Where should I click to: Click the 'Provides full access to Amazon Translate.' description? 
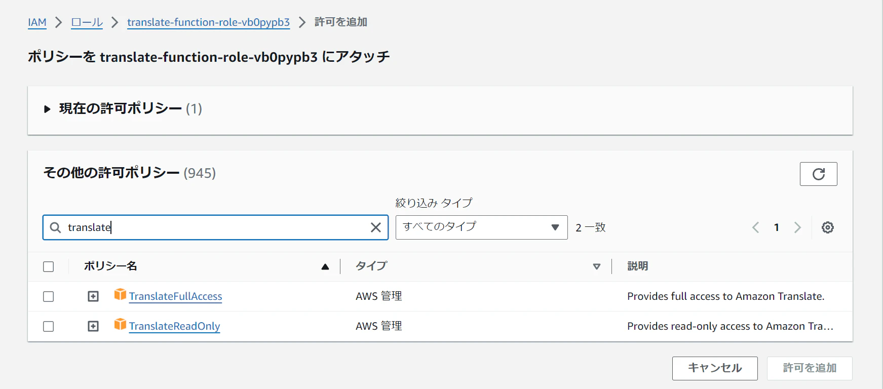(726, 296)
